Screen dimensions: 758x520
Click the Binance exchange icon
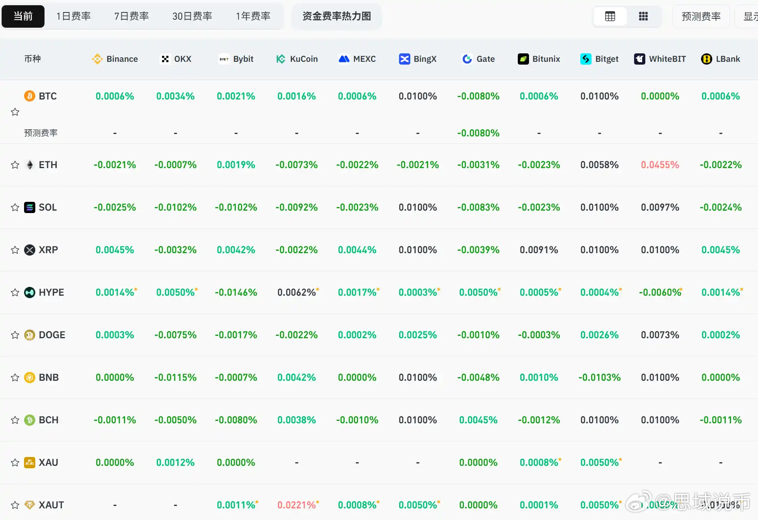coord(97,59)
